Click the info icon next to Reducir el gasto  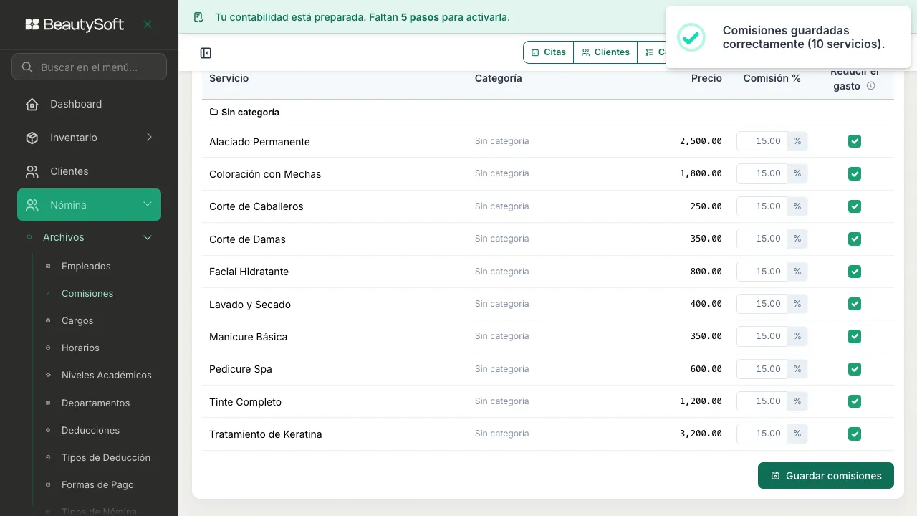[x=871, y=86]
